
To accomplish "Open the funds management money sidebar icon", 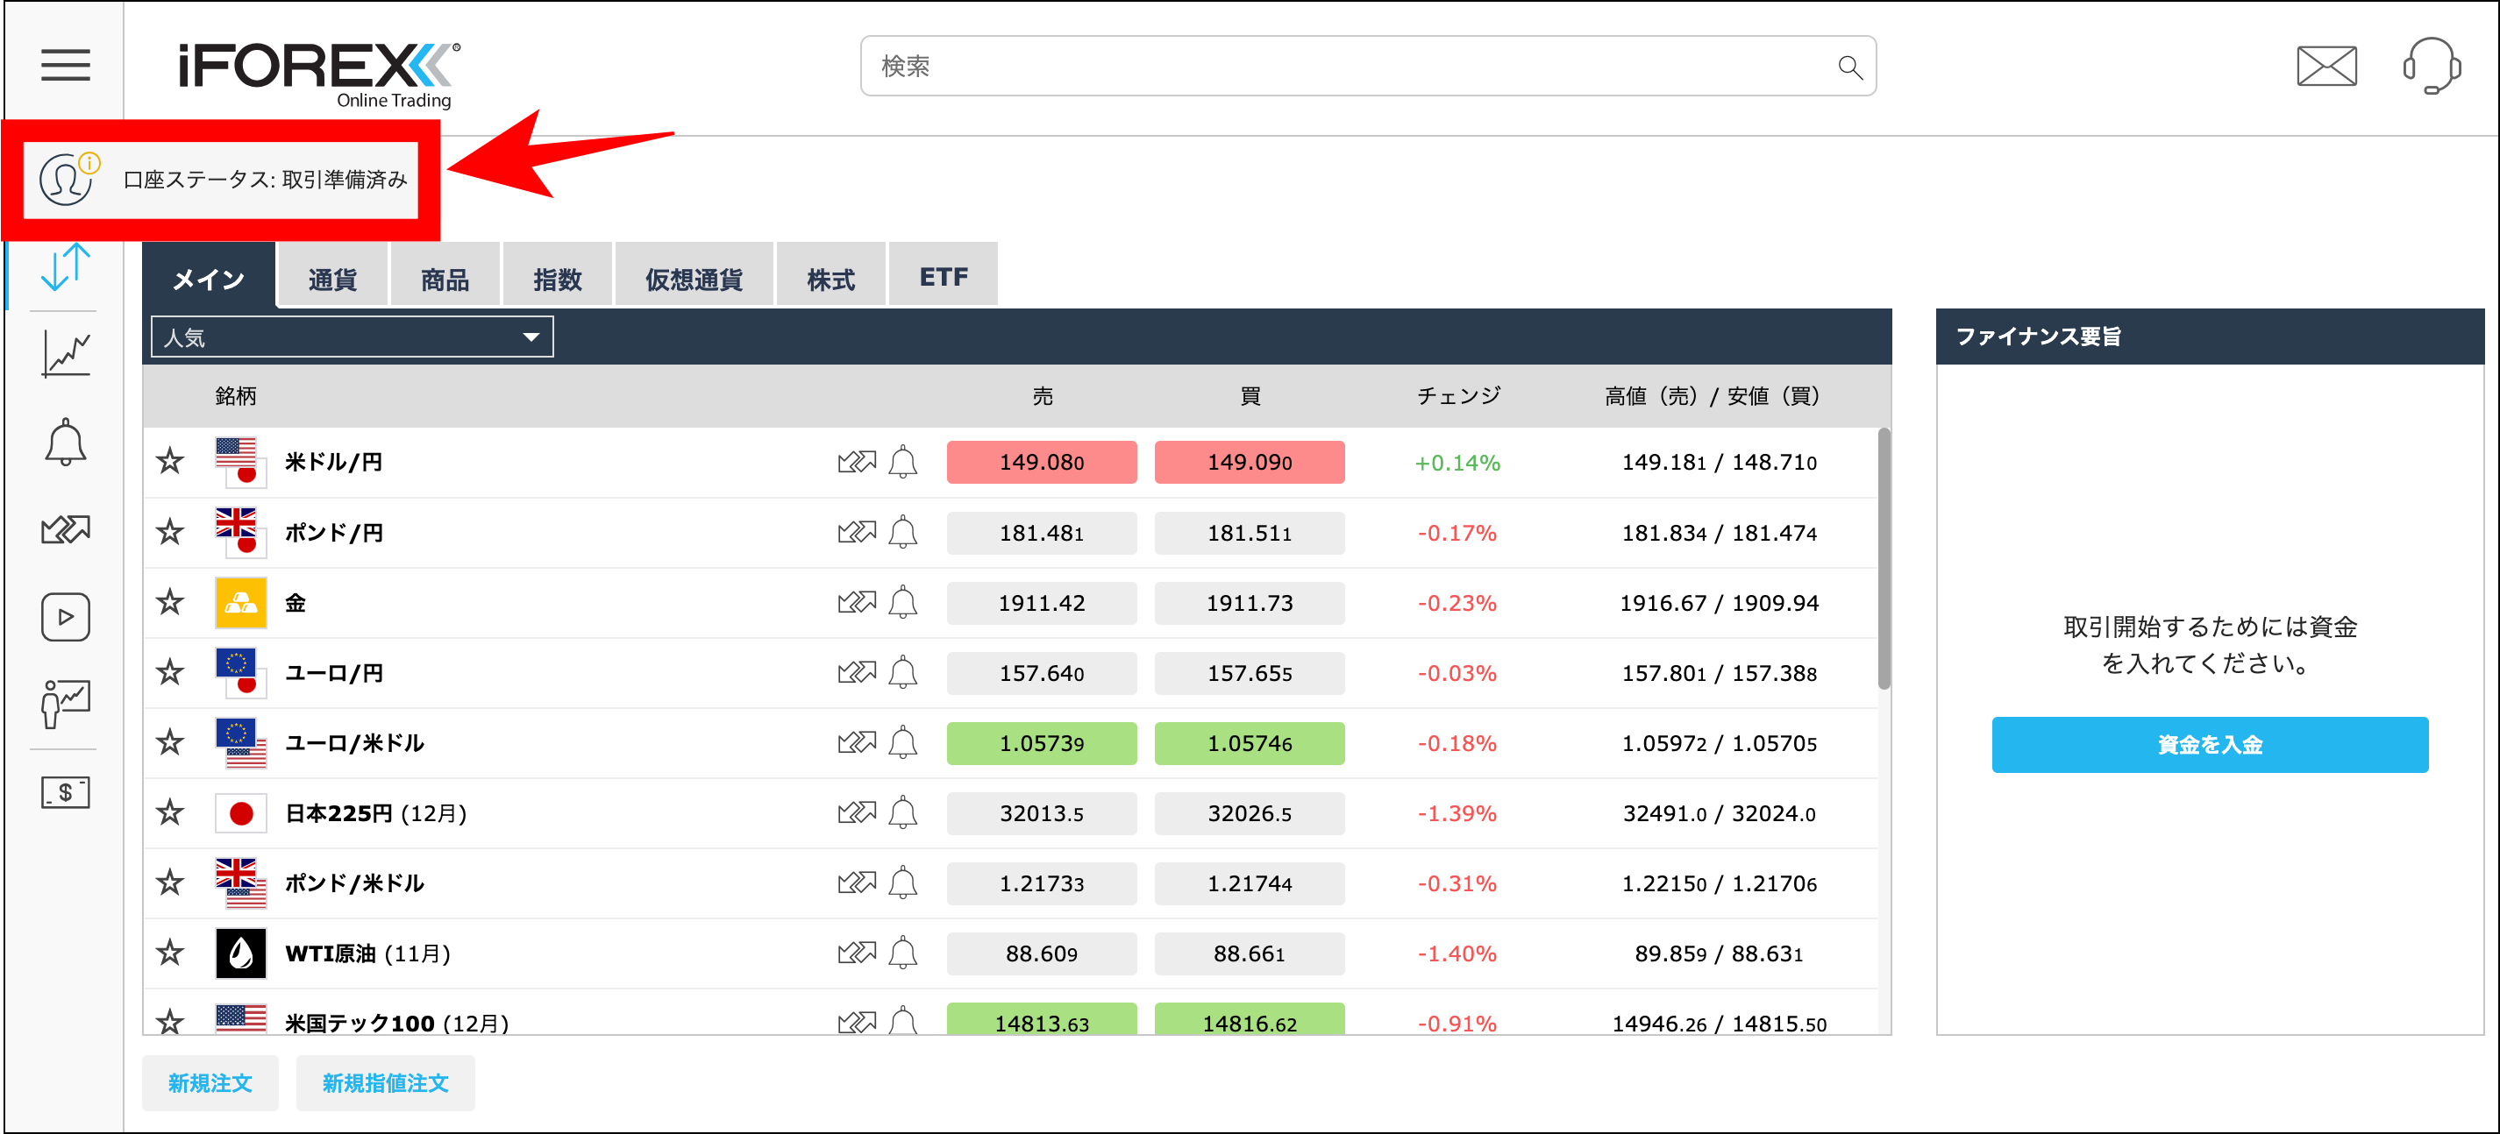I will [x=64, y=791].
